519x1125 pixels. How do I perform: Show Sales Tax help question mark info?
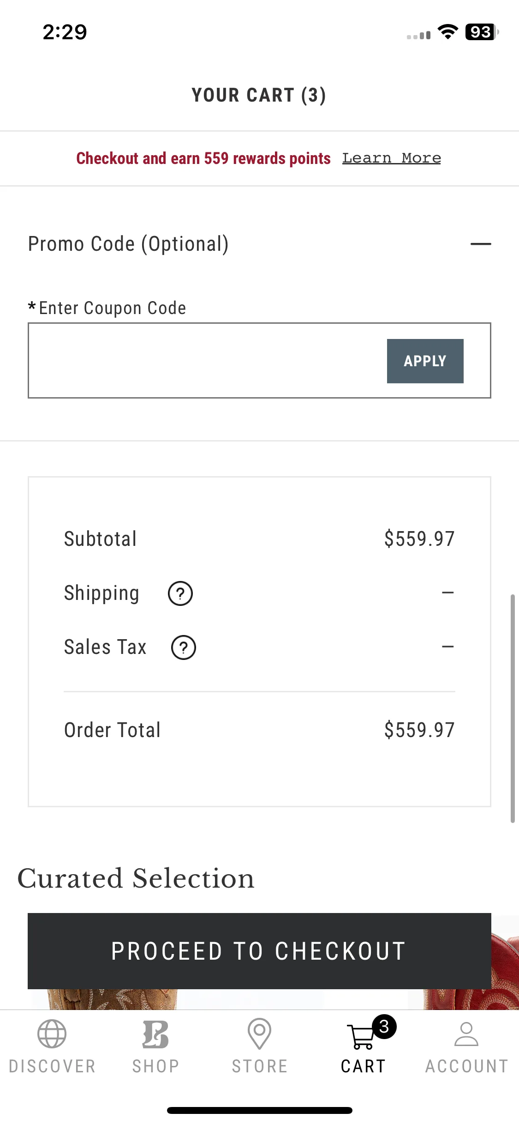(x=184, y=647)
